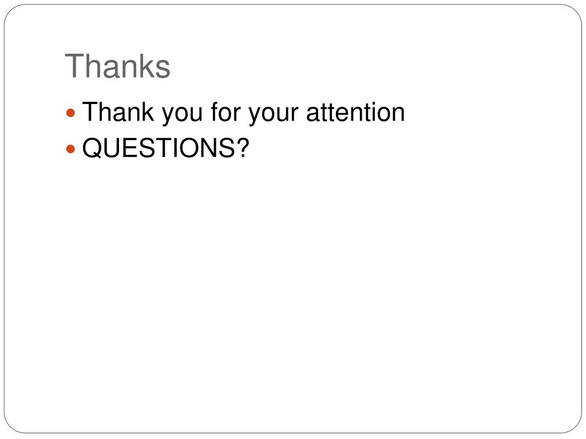Click the letter "s" ending the "Thanks" title
Image resolution: width=586 pixels, height=439 pixels.
[163, 69]
